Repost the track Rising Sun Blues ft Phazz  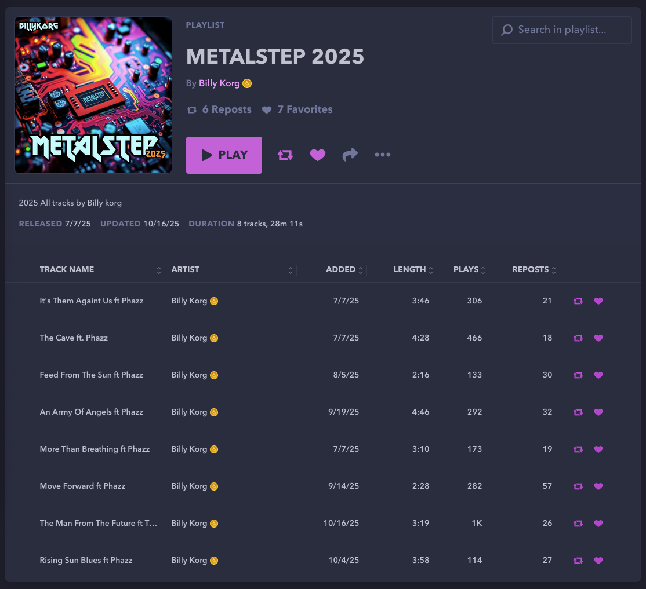tap(578, 561)
